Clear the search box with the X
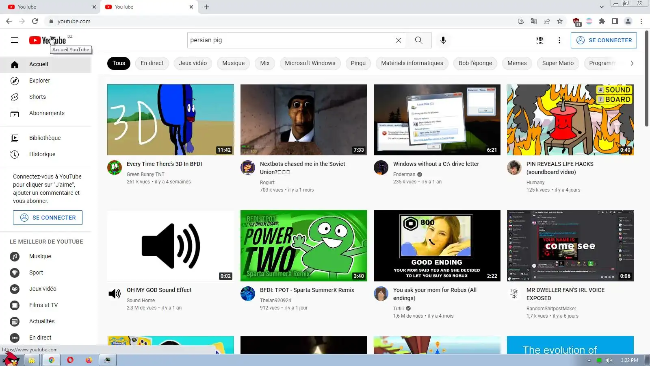This screenshot has height=366, width=650. point(399,40)
